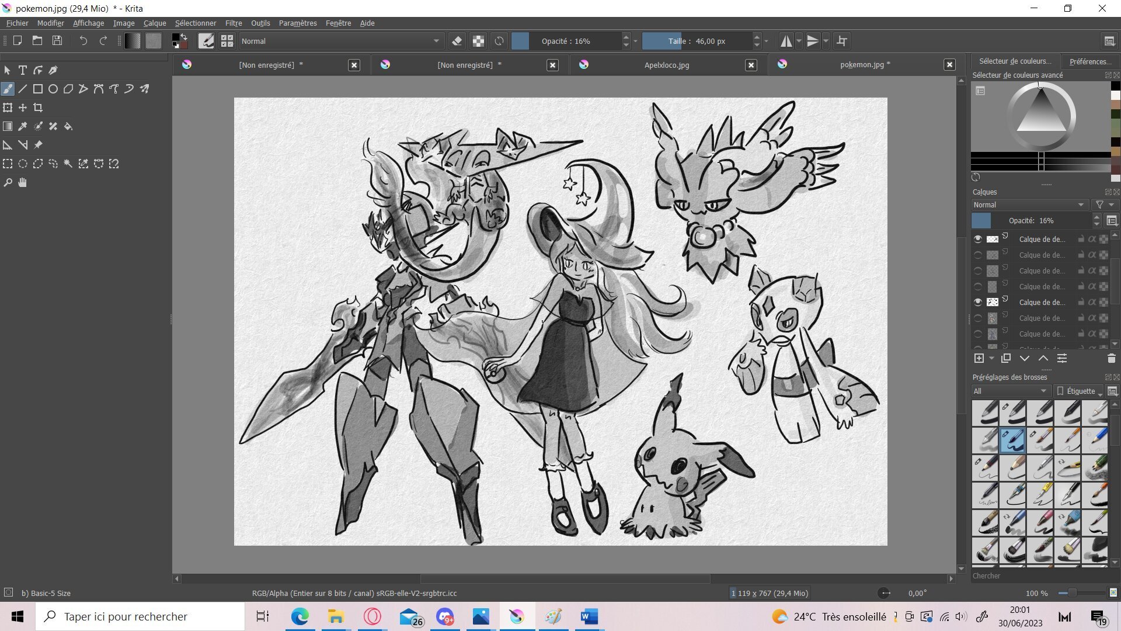Select the Move tool
The height and width of the screenshot is (631, 1121).
[x=23, y=108]
